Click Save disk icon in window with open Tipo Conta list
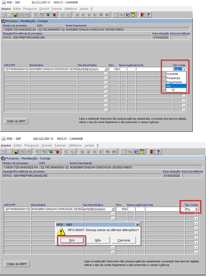This screenshot has height=277, width=209. tap(15, 15)
